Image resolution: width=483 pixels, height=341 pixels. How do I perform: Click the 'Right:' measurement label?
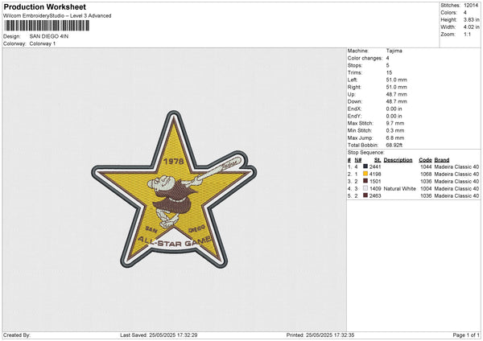tap(354, 87)
